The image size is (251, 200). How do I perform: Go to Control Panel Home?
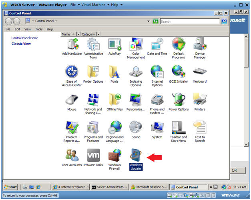coord(25,38)
